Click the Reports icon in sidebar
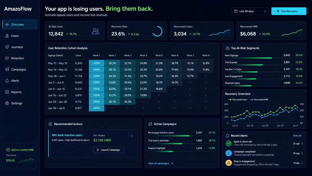The image size is (312, 176). [7, 92]
